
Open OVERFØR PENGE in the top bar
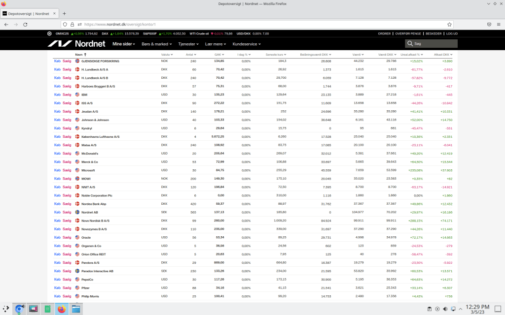pos(408,33)
